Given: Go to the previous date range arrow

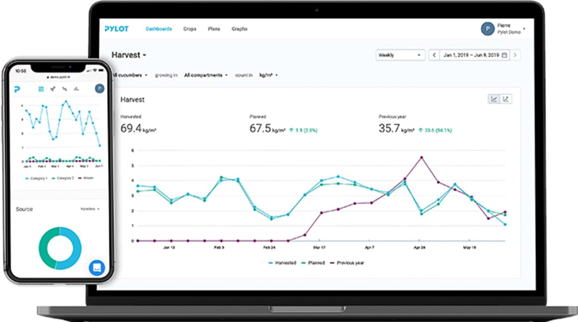Looking at the screenshot, I should 433,55.
